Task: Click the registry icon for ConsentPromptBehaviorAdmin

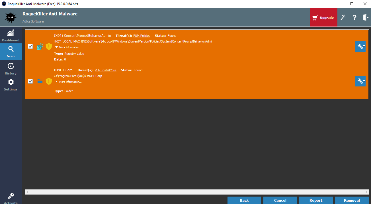Action: coord(40,47)
